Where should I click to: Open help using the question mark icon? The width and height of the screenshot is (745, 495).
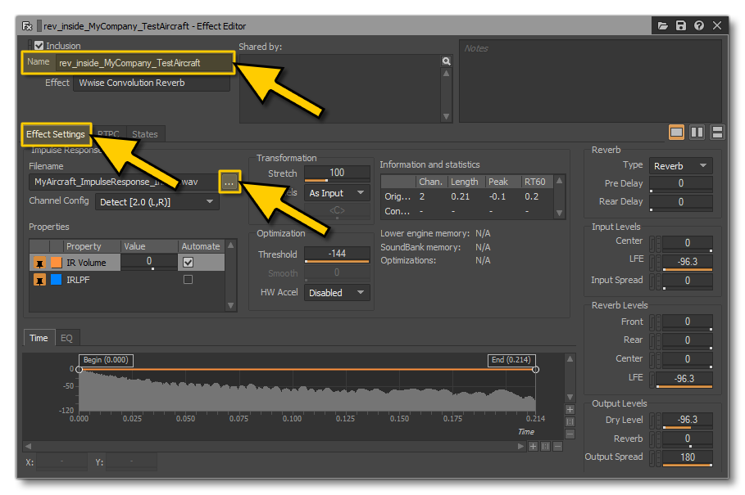click(699, 25)
